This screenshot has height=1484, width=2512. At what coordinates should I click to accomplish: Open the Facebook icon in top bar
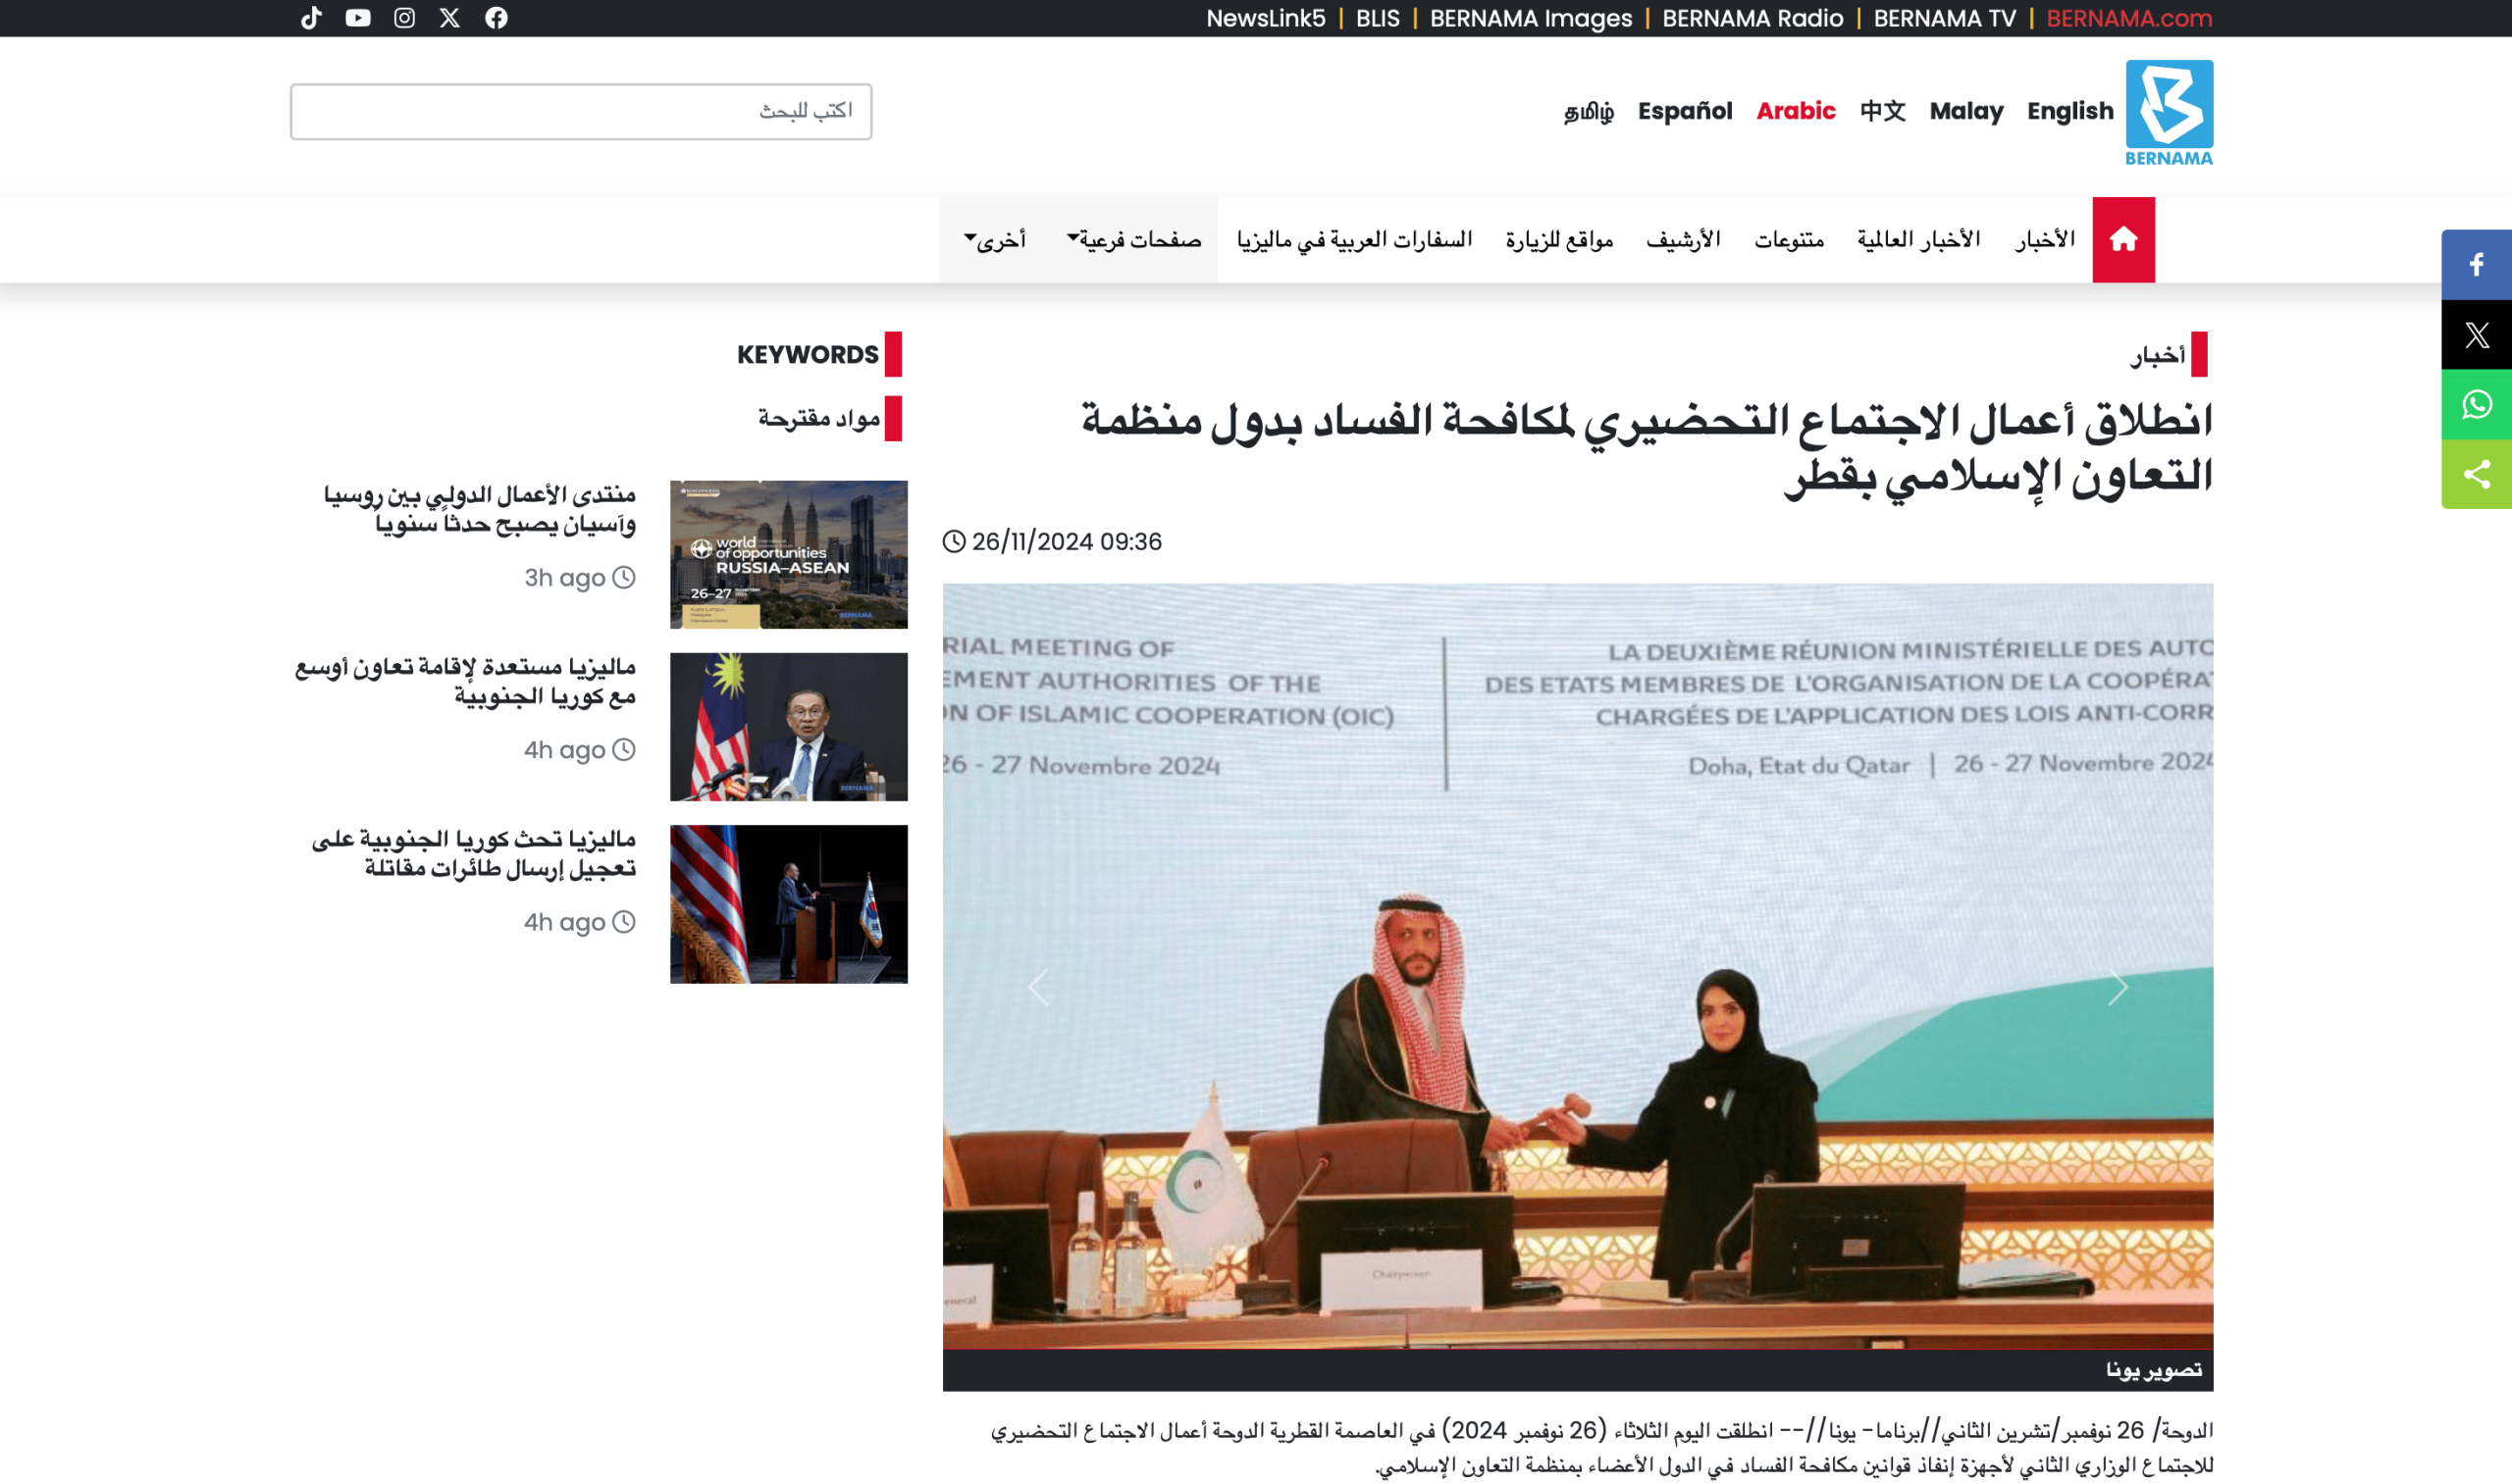pos(497,18)
